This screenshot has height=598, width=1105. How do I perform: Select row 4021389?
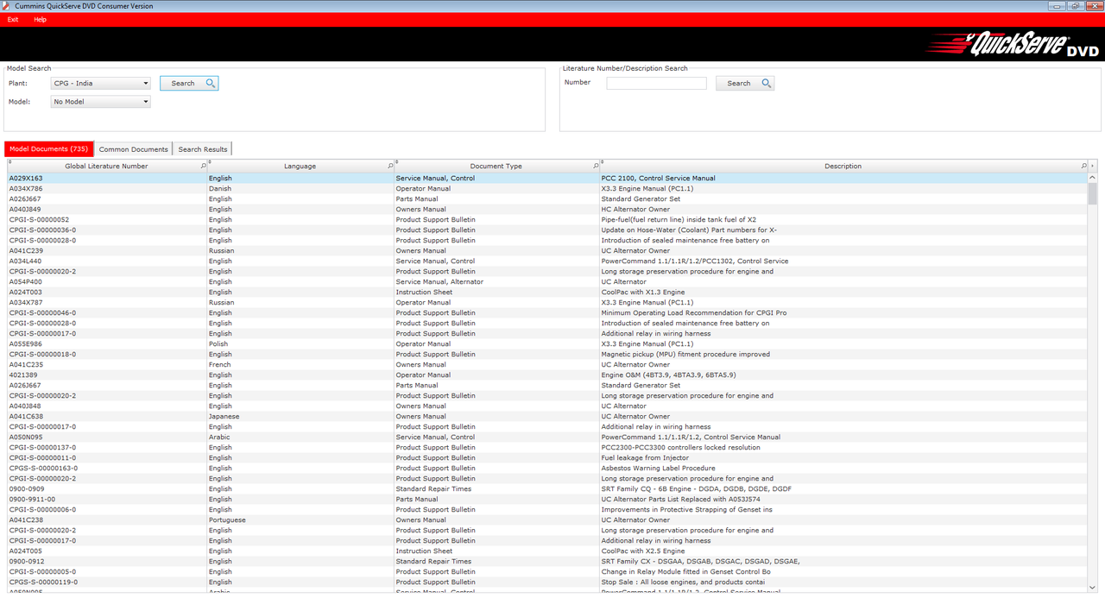tap(546, 375)
